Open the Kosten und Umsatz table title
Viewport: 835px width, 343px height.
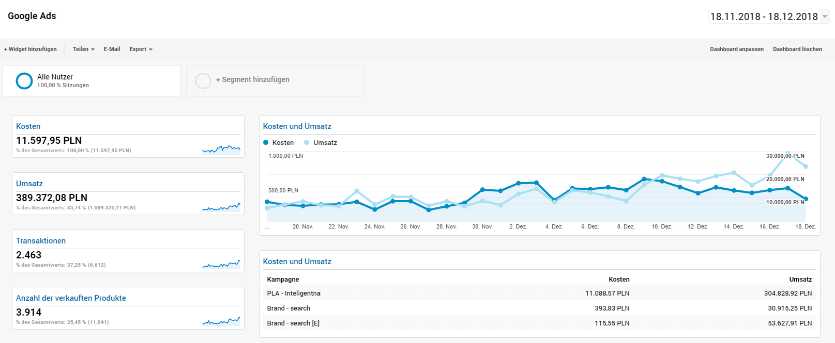(297, 262)
